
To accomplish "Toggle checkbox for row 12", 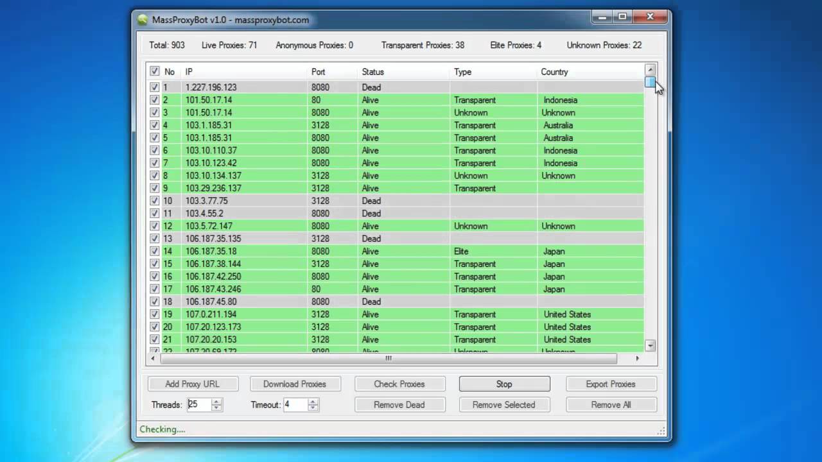I will (x=155, y=226).
